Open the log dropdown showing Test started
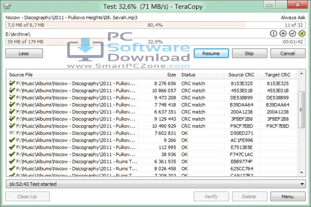Image resolution: width=311 pixels, height=207 pixels. click(155, 184)
